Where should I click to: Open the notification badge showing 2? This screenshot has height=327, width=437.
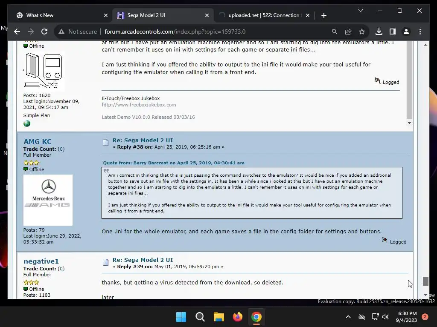[425, 317]
